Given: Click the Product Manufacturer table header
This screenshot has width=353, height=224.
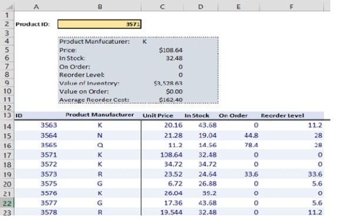Looking at the screenshot, I should (100, 115).
